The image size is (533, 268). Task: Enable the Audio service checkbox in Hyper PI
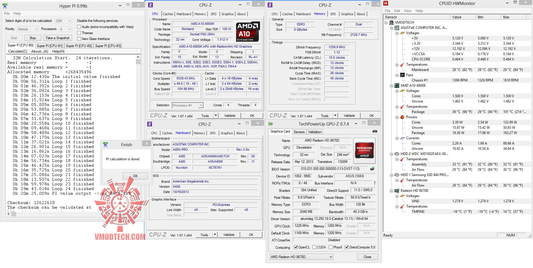pyautogui.click(x=79, y=27)
